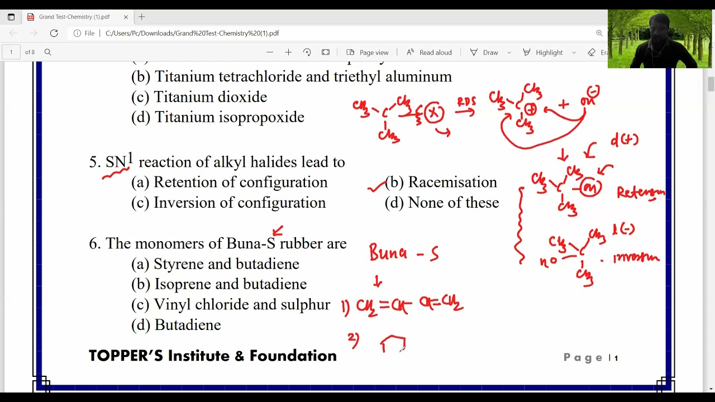Image resolution: width=715 pixels, height=402 pixels.
Task: Click "(b) Titanium tetrachloride and triethyl aluminum"
Action: 292,76
